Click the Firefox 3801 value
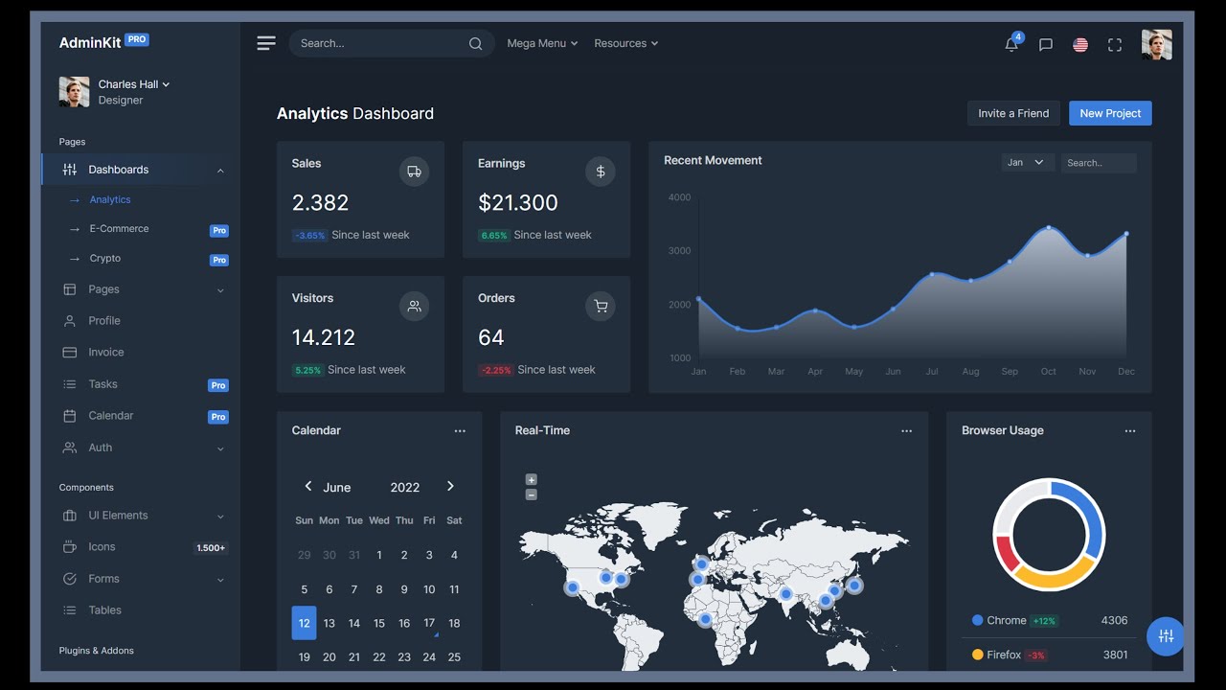Viewport: 1226px width, 690px height. 1115,655
